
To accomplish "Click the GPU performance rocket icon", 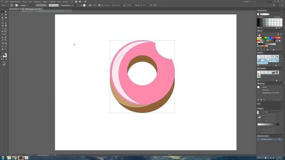I will [85, 2].
